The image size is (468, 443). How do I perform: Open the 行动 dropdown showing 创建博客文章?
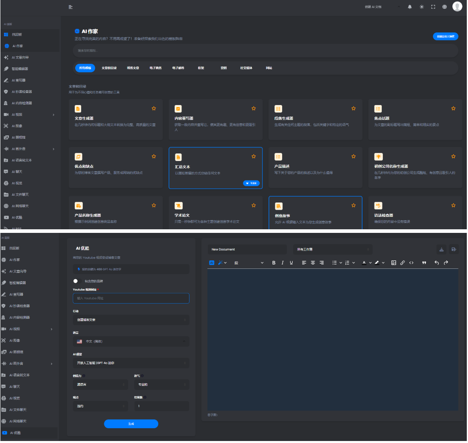point(131,320)
